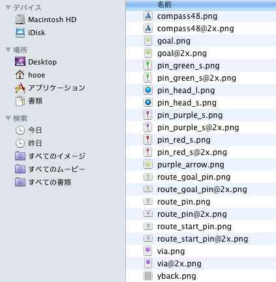
Task: Open the すべてのイメージ smart folder
Action: [50, 156]
